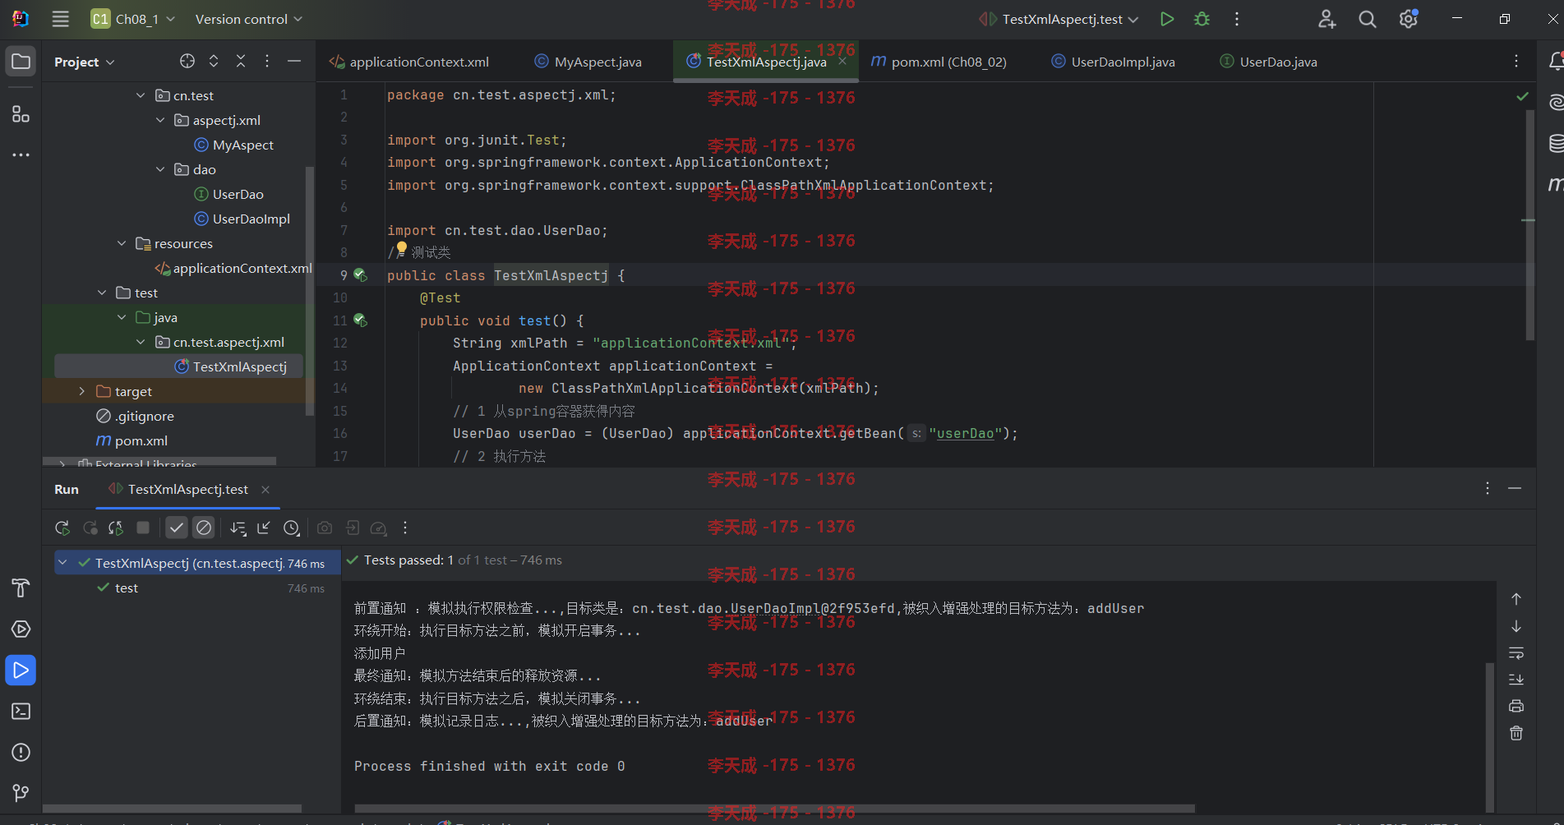Click the intention lightbulb on line 8
This screenshot has width=1564, height=825.
[x=401, y=248]
